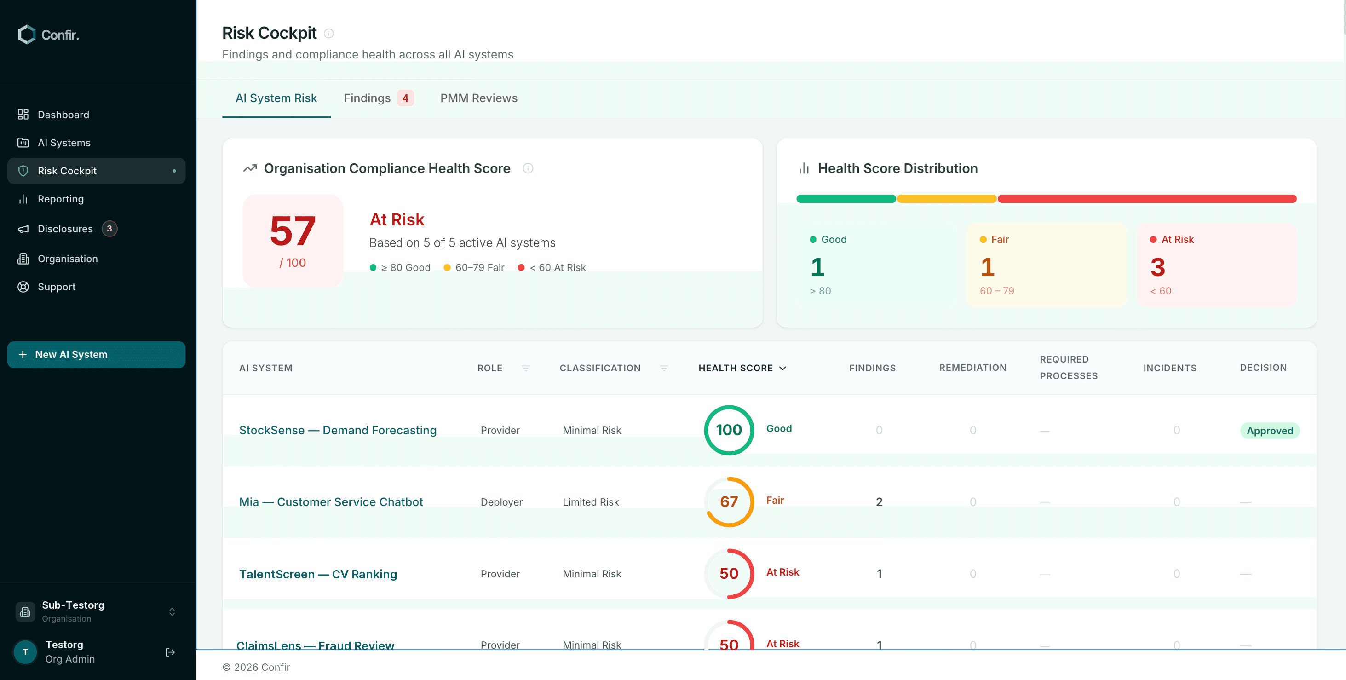Click the 57 / 100 organisation score tile
The height and width of the screenshot is (680, 1346).
293,241
